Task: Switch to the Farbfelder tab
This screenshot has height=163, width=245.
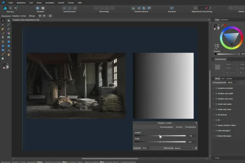Action: (x=224, y=20)
